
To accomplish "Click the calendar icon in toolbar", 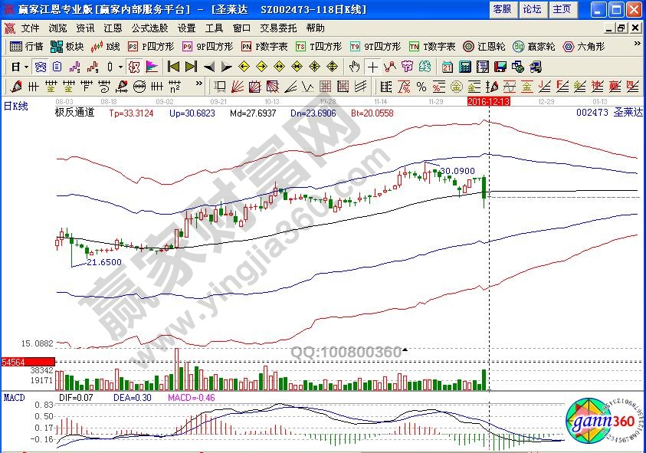I will tap(447, 66).
